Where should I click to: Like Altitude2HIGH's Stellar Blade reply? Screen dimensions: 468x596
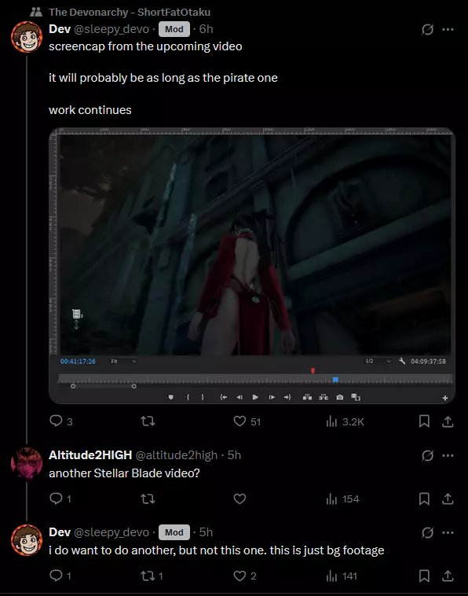click(239, 499)
